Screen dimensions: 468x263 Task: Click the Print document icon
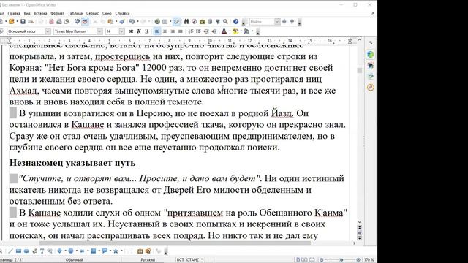[59, 21]
